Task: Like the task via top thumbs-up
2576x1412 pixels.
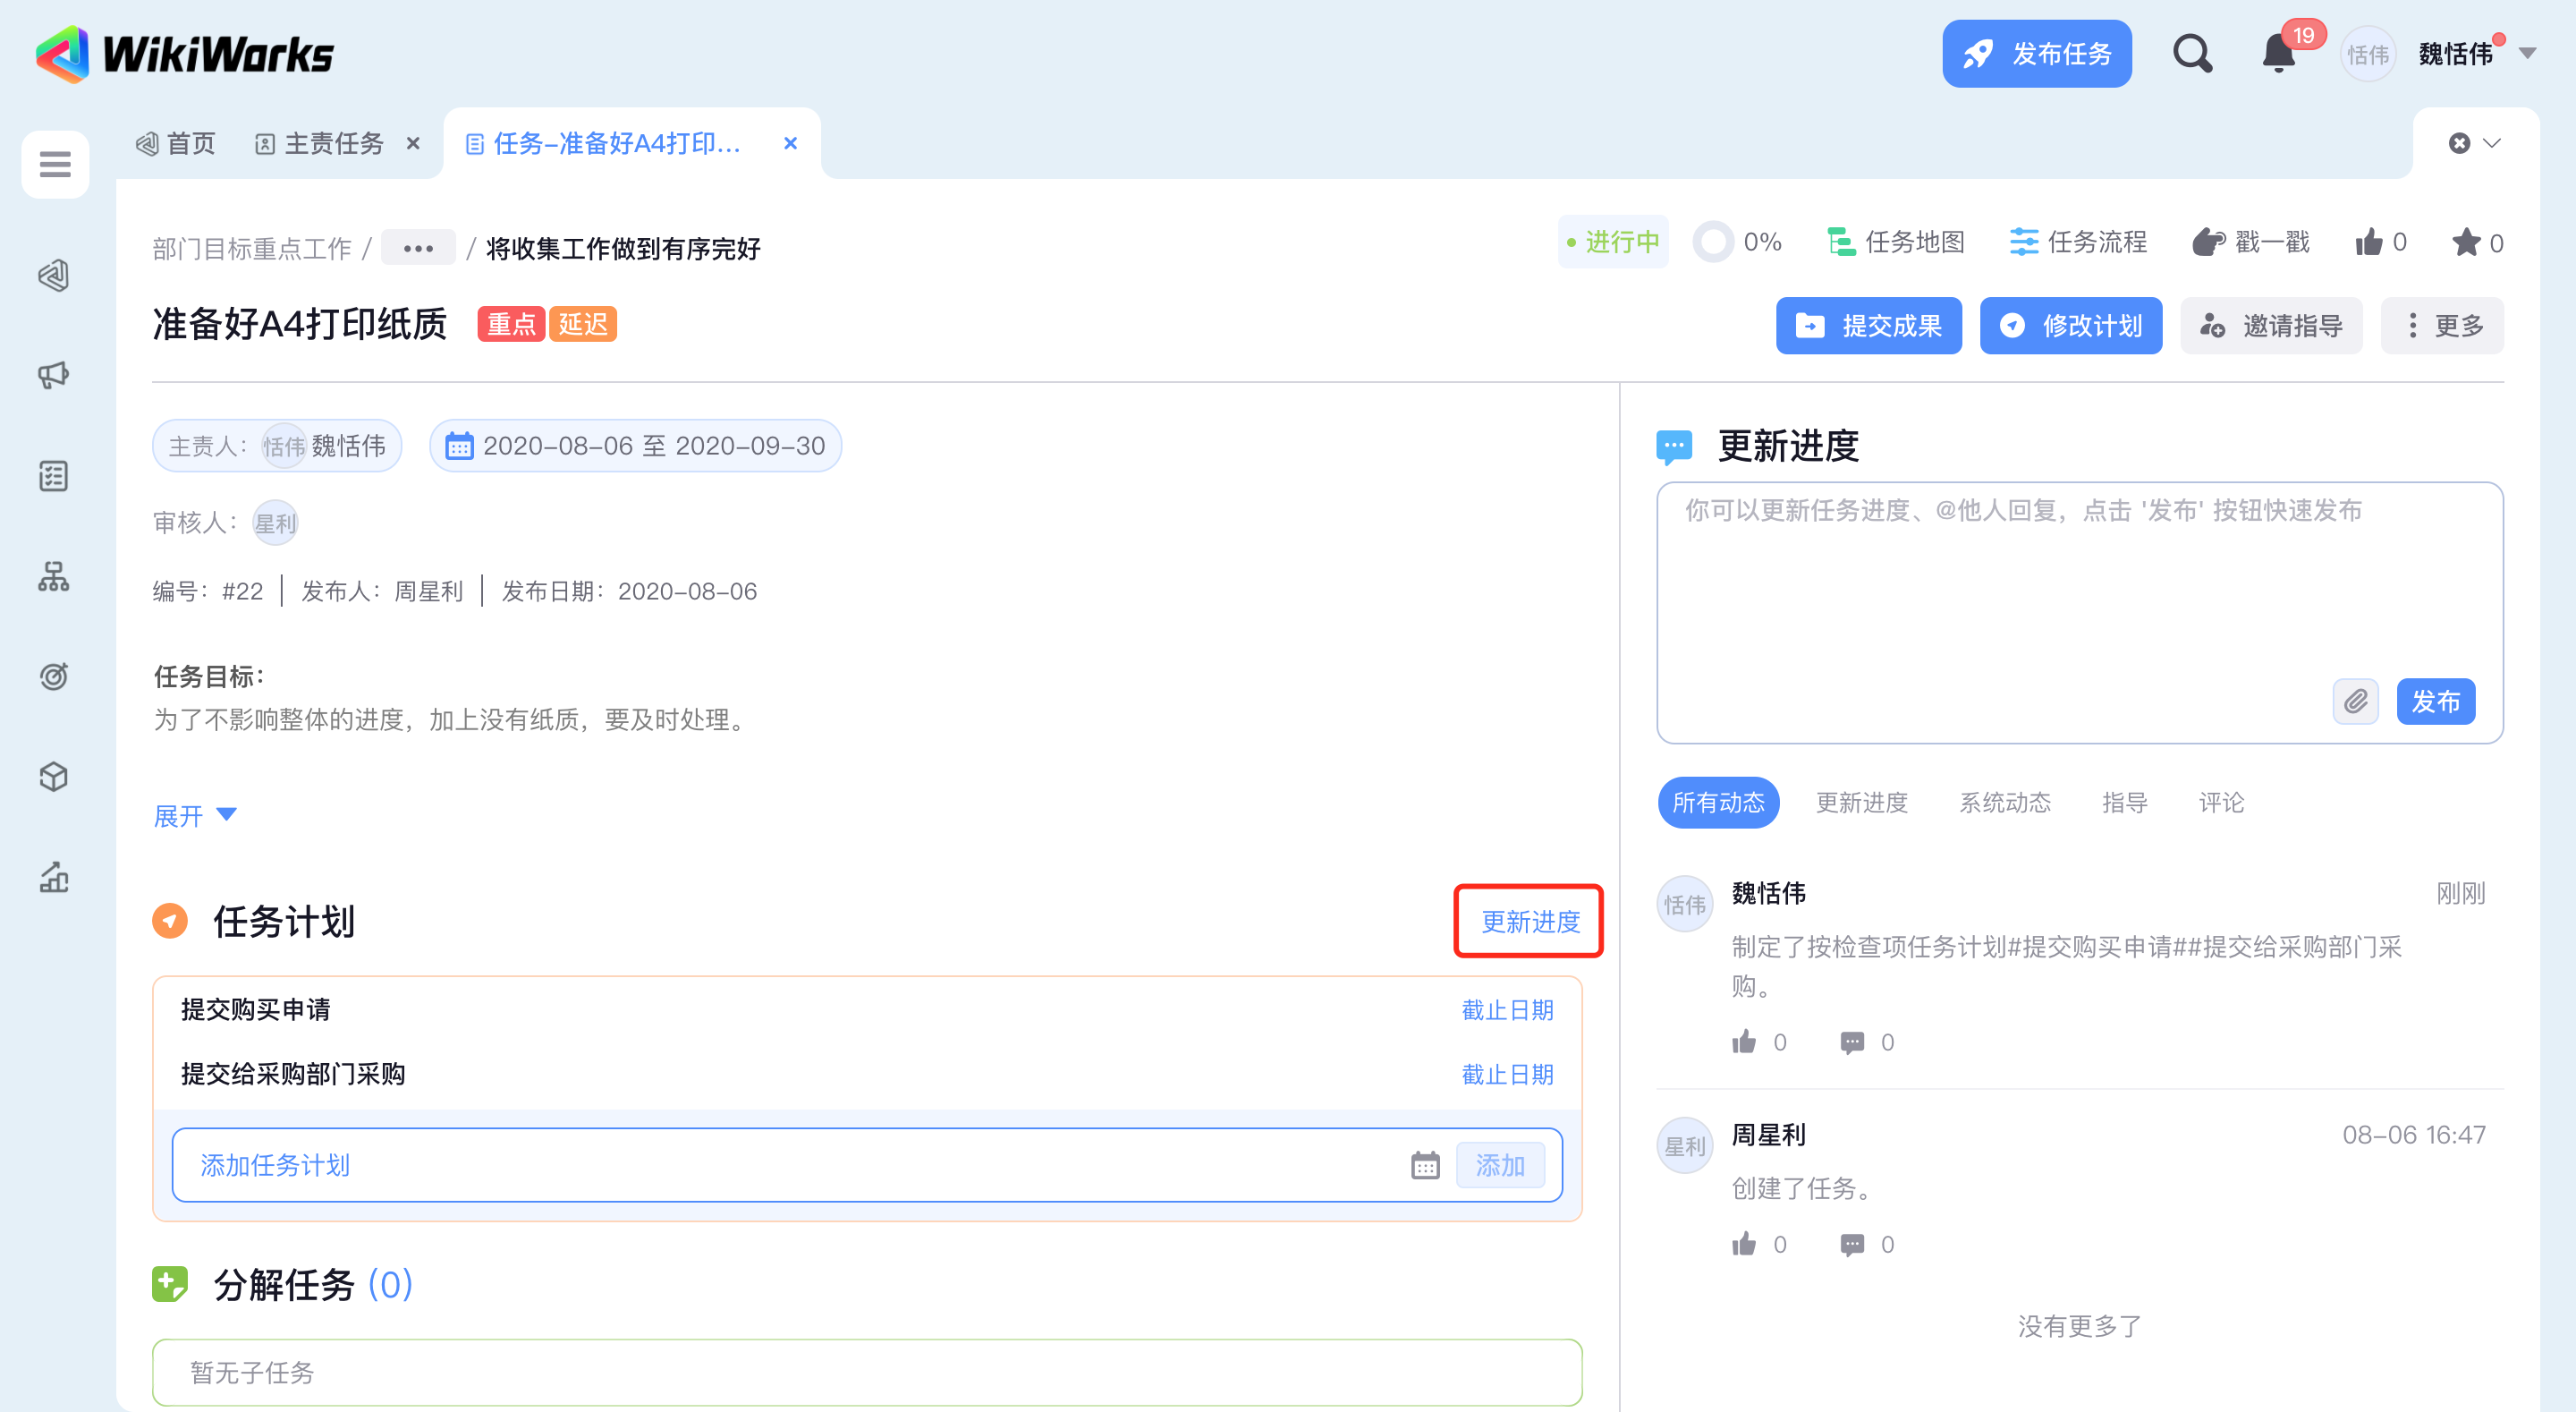Action: pos(2369,242)
